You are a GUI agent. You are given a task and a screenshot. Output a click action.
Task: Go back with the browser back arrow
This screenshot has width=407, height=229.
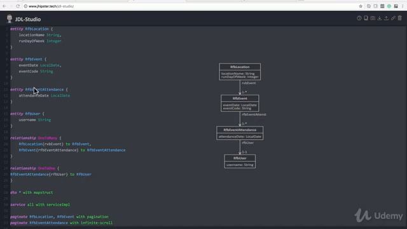(4, 6)
